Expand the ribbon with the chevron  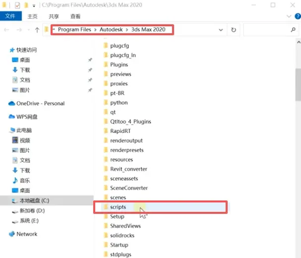point(289,16)
